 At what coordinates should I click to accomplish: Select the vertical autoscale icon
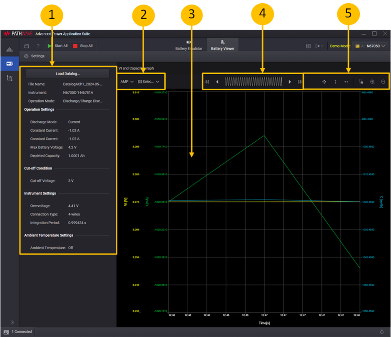point(335,82)
